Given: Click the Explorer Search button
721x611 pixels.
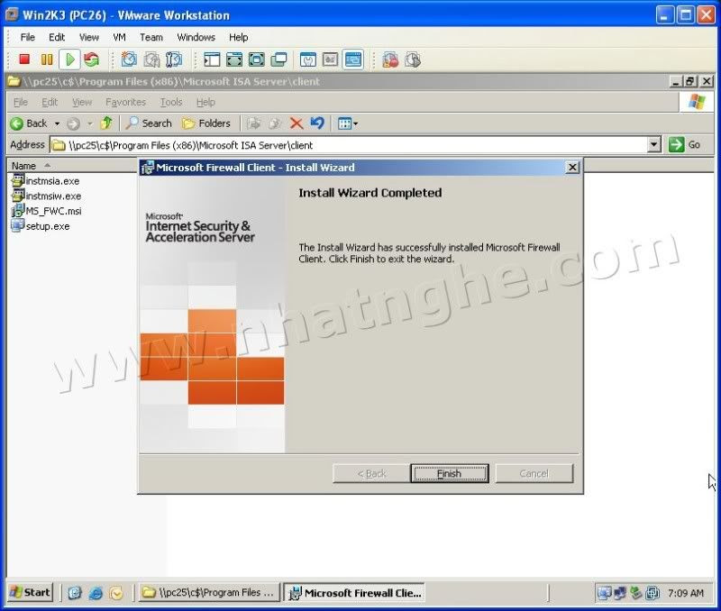Looking at the screenshot, I should [149, 123].
